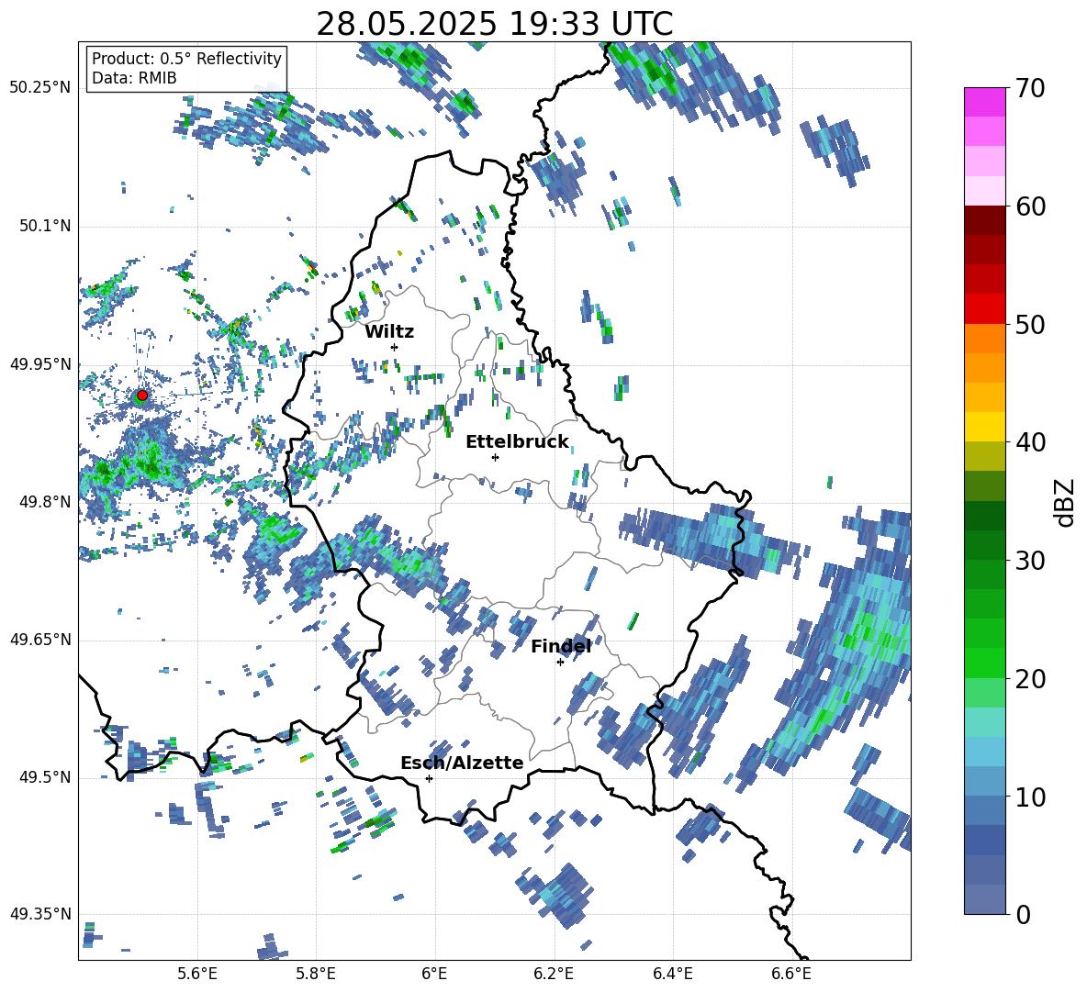Image resolution: width=1087 pixels, height=992 pixels.
Task: Click the 6.4°E longitude label
Action: pyautogui.click(x=672, y=974)
